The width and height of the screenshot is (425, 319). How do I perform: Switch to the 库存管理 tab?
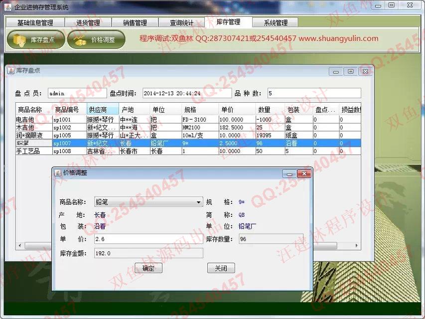tap(228, 22)
